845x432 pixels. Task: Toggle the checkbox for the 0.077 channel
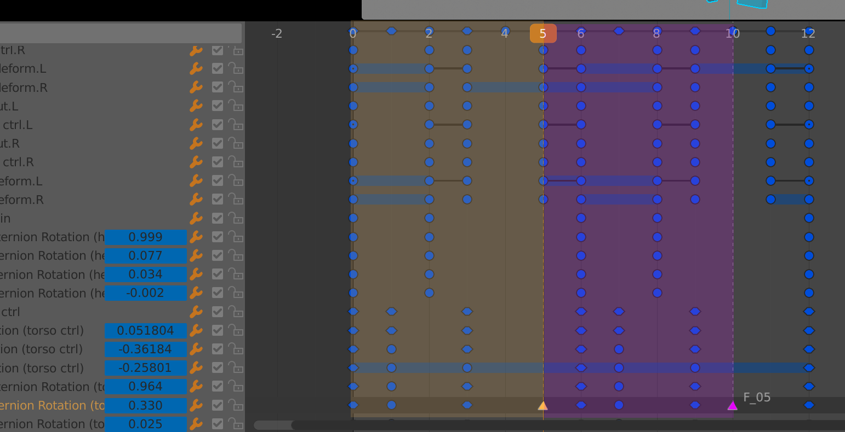[x=218, y=255]
